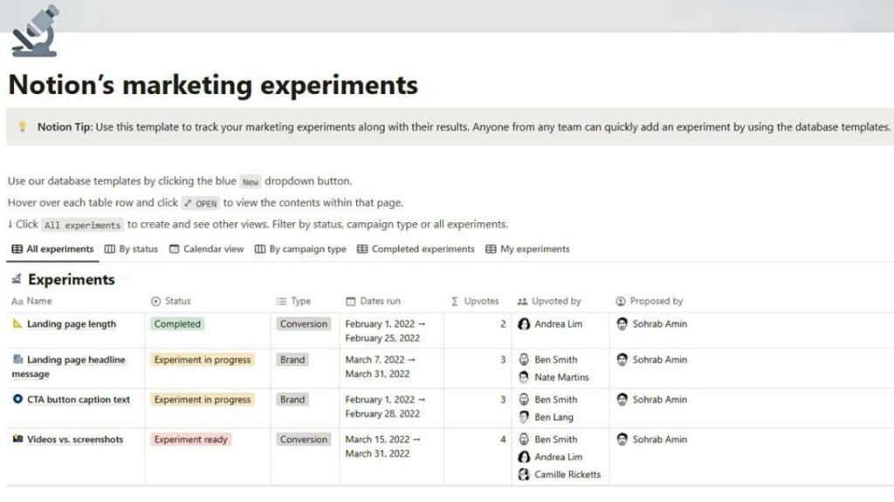The width and height of the screenshot is (894, 502).
Task: Click the sigma icon on Upvotes column
Action: click(x=454, y=301)
